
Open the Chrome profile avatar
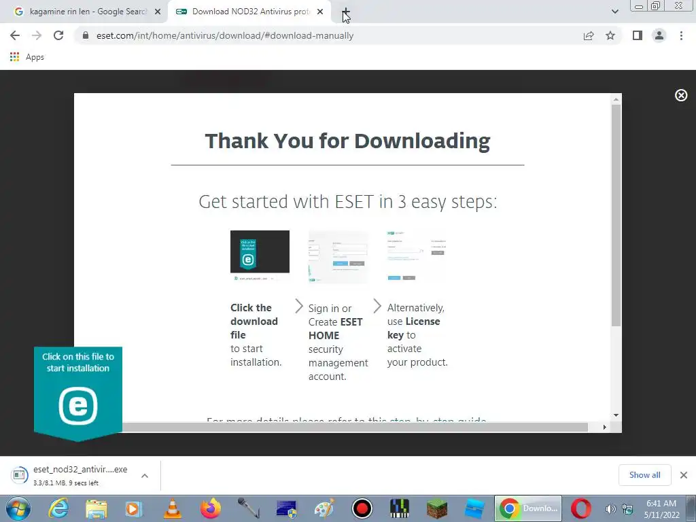tap(659, 35)
